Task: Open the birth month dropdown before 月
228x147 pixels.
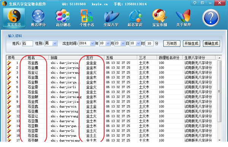Action: tap(108, 43)
